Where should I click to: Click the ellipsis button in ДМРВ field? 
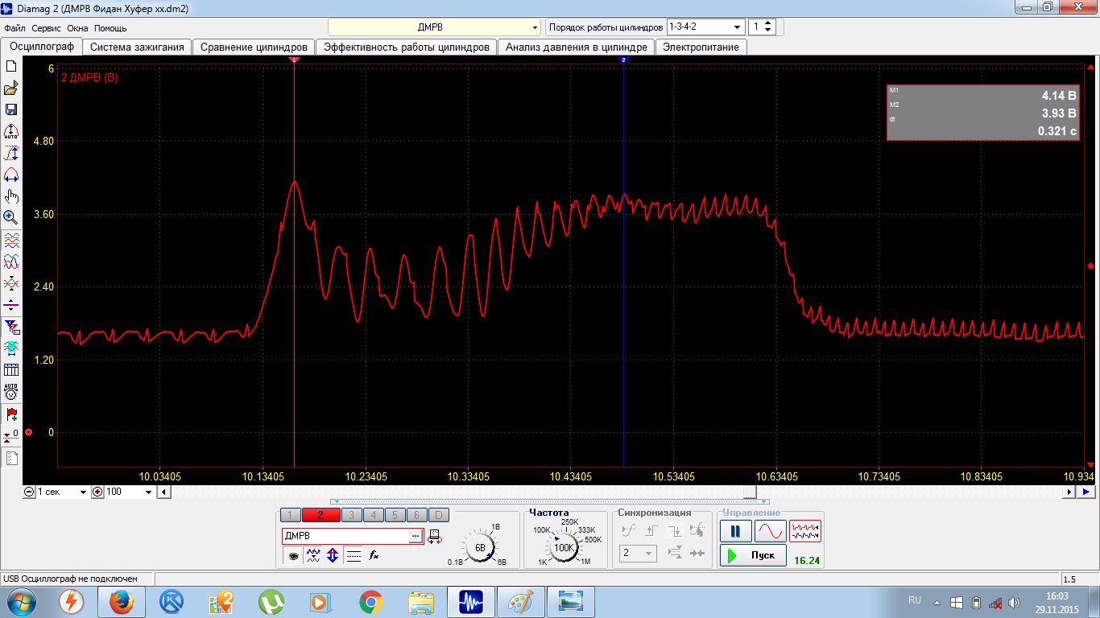[x=416, y=536]
